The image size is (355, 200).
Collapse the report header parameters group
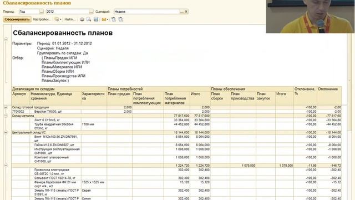pos(6,39)
